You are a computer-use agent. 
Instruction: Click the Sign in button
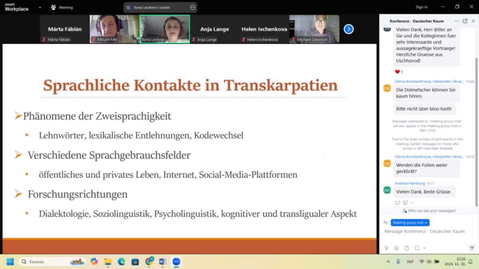421,7
